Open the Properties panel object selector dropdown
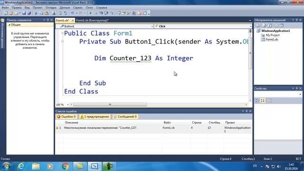Image resolution: width=304 pixels, height=171 pixels. [300, 94]
